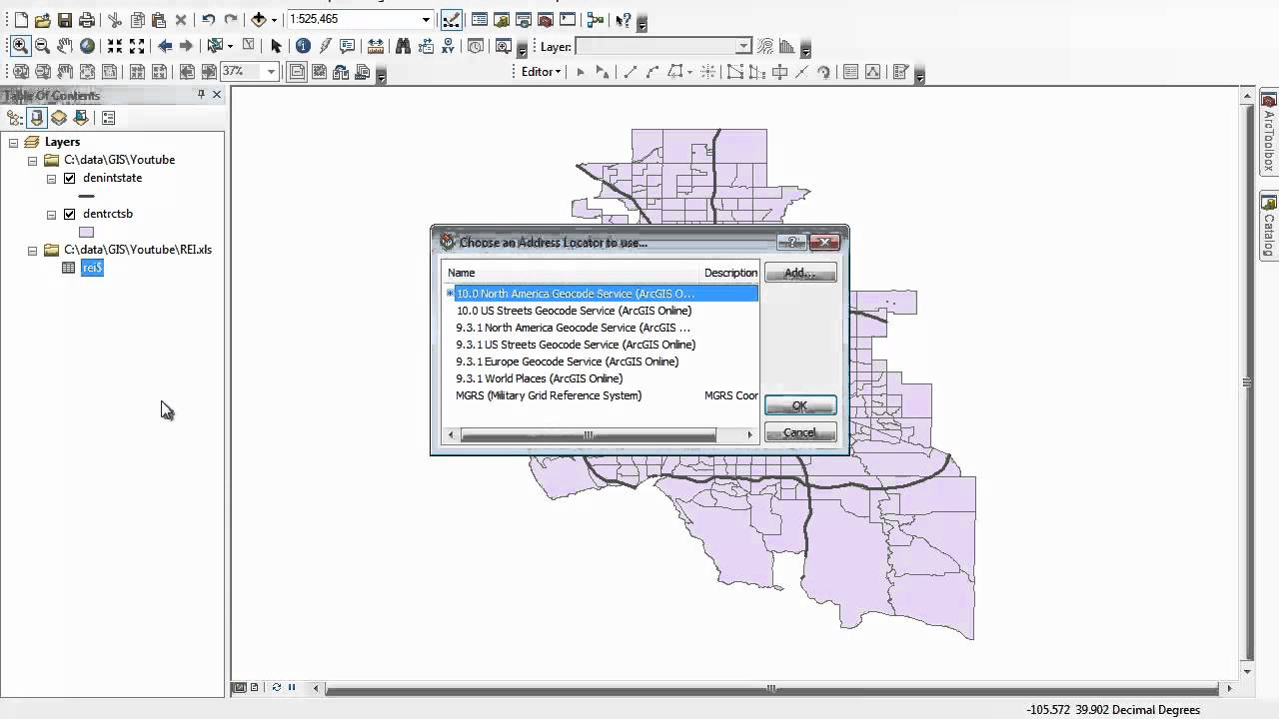Click the Undo arrow icon
This screenshot has width=1279, height=719.
pyautogui.click(x=208, y=20)
